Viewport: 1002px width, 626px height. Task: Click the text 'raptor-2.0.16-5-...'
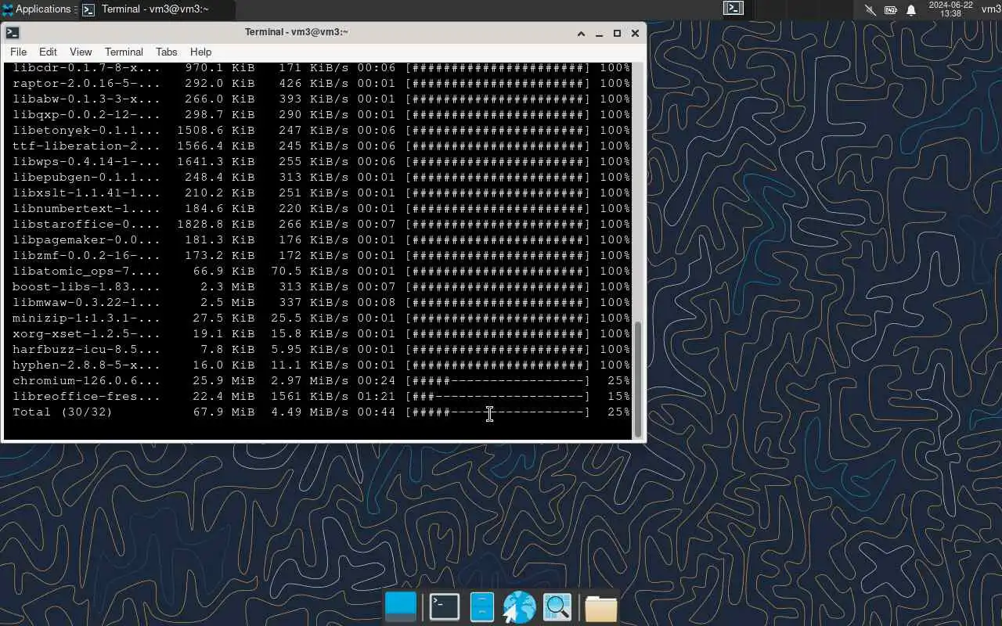coord(86,83)
